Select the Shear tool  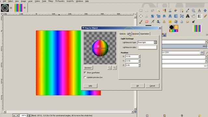164,16
